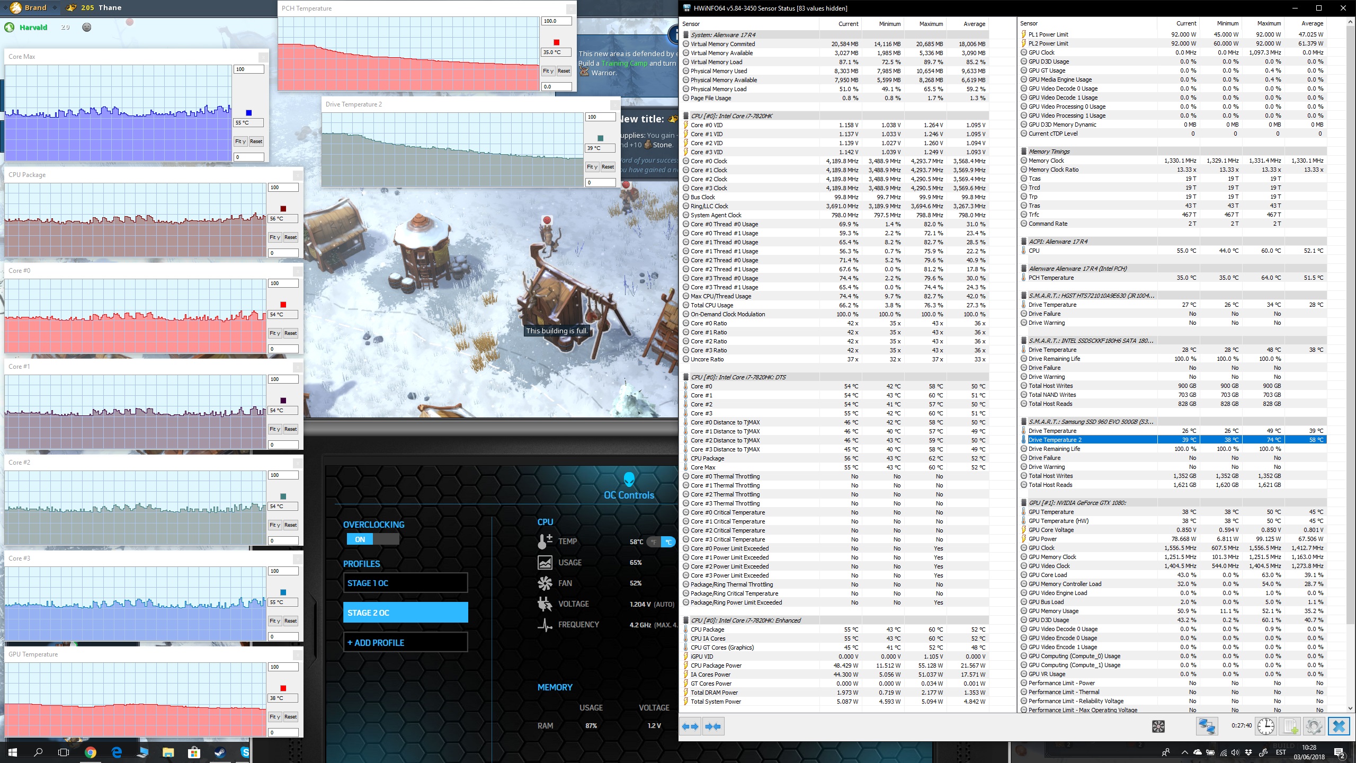Viewport: 1356px width, 763px height.
Task: Switch temperature unit to Celsius
Action: [668, 542]
